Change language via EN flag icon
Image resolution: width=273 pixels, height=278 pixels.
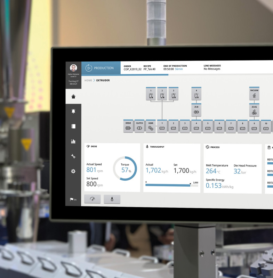point(73,199)
